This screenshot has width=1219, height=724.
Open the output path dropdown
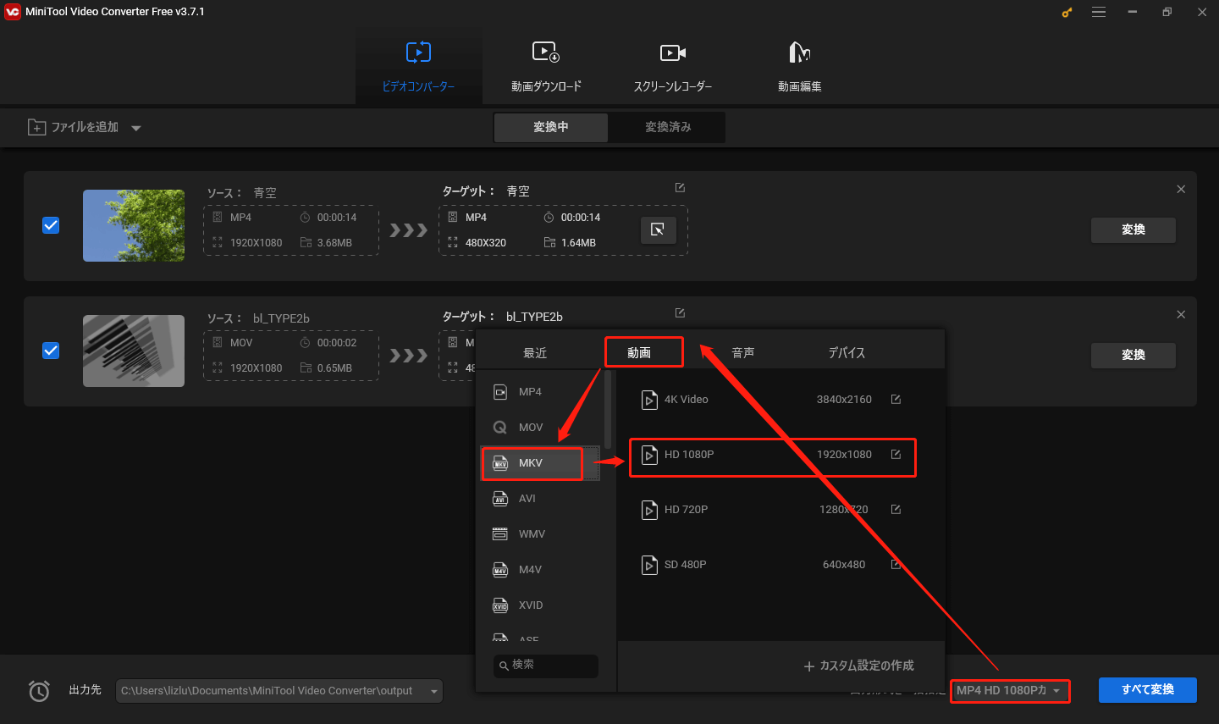coord(434,691)
